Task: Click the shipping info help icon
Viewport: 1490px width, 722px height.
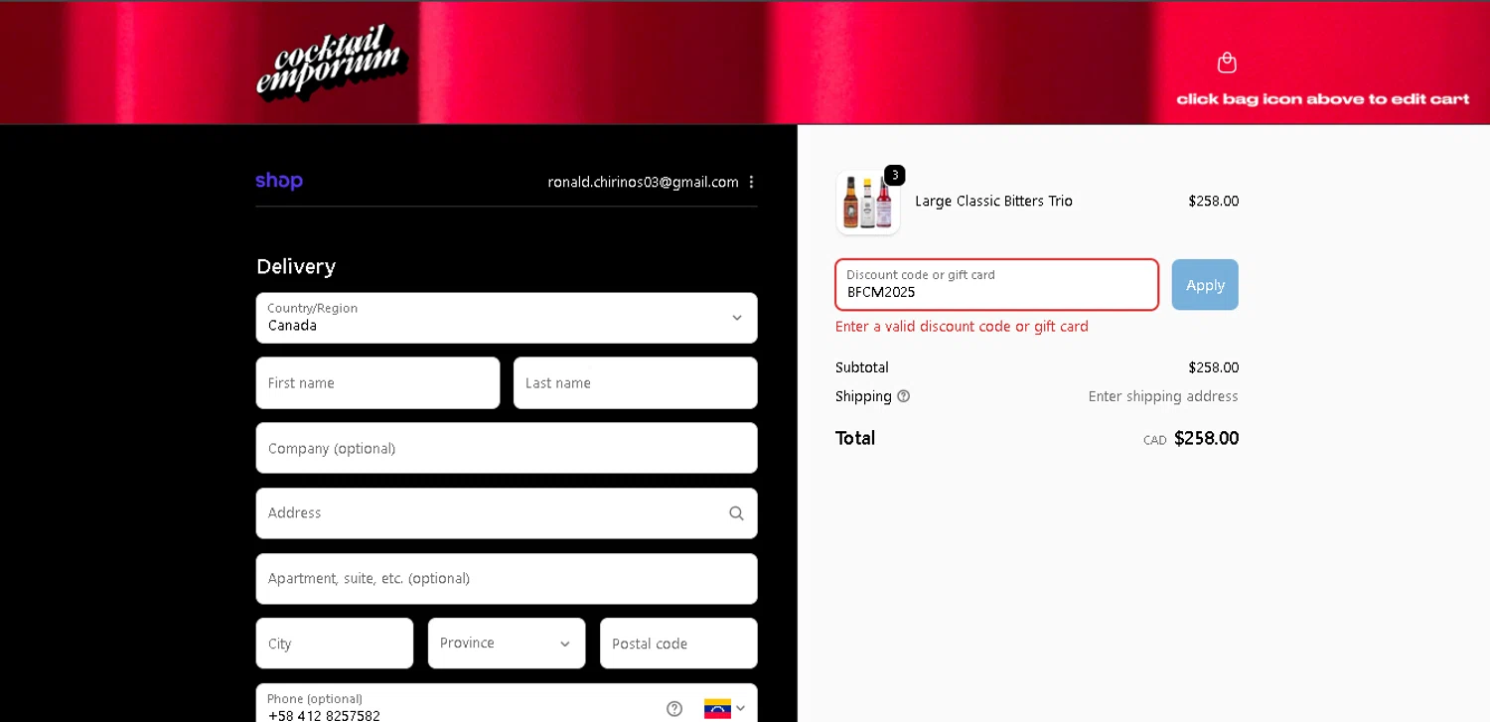Action: pyautogui.click(x=903, y=396)
